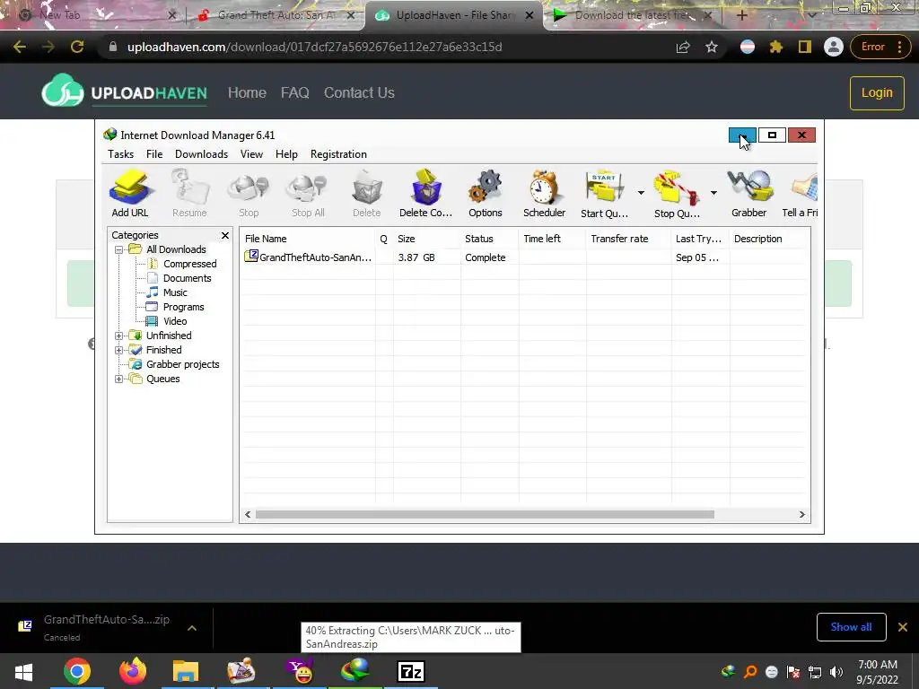The height and width of the screenshot is (689, 919).
Task: Open the View menu
Action: [x=251, y=154]
